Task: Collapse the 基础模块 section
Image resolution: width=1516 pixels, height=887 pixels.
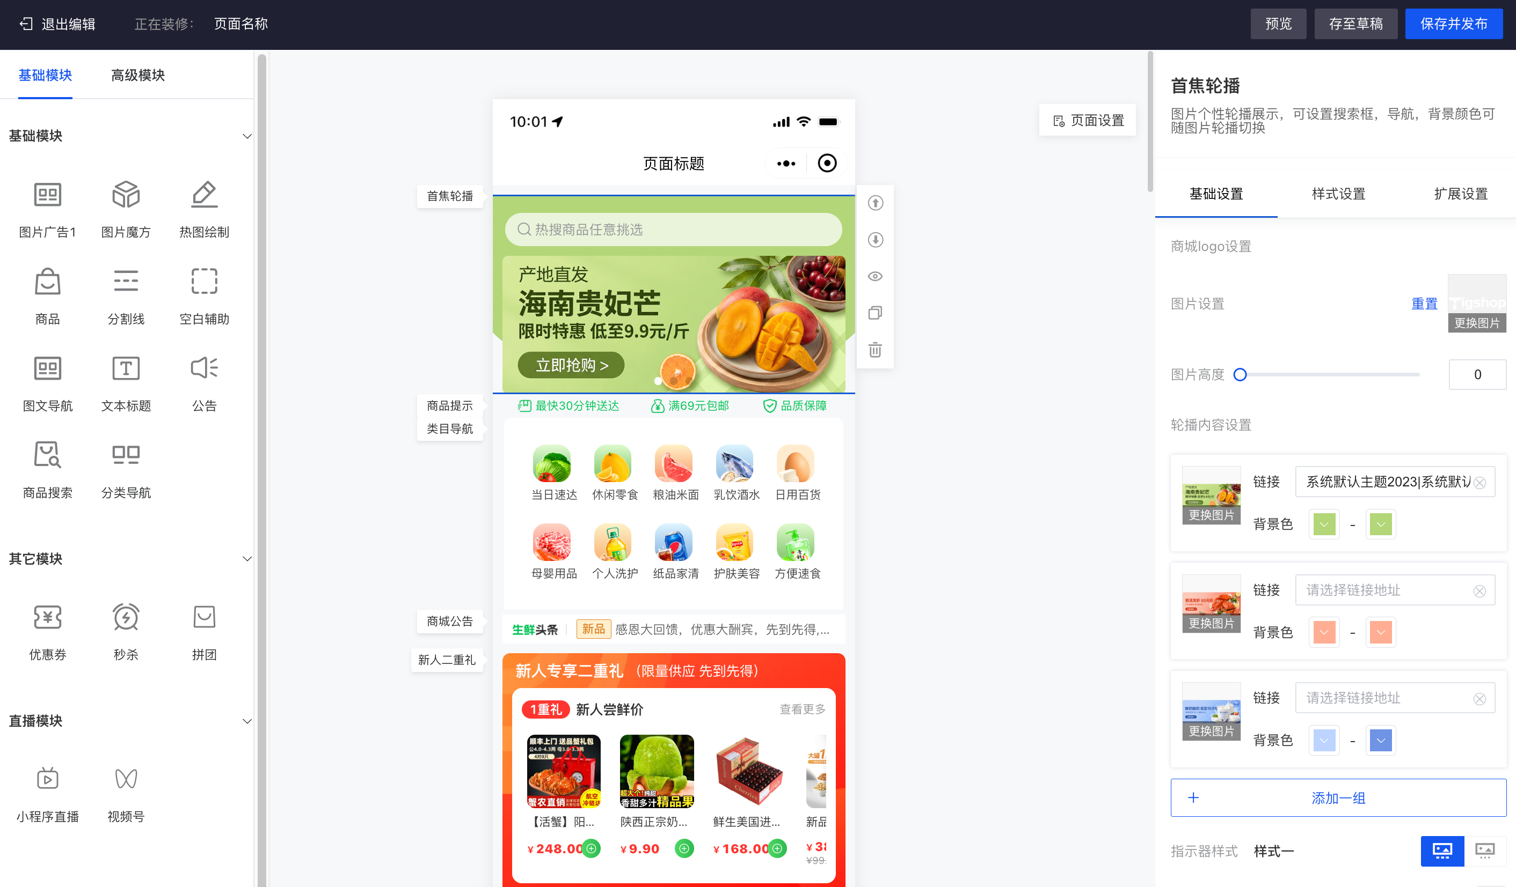Action: pos(246,136)
